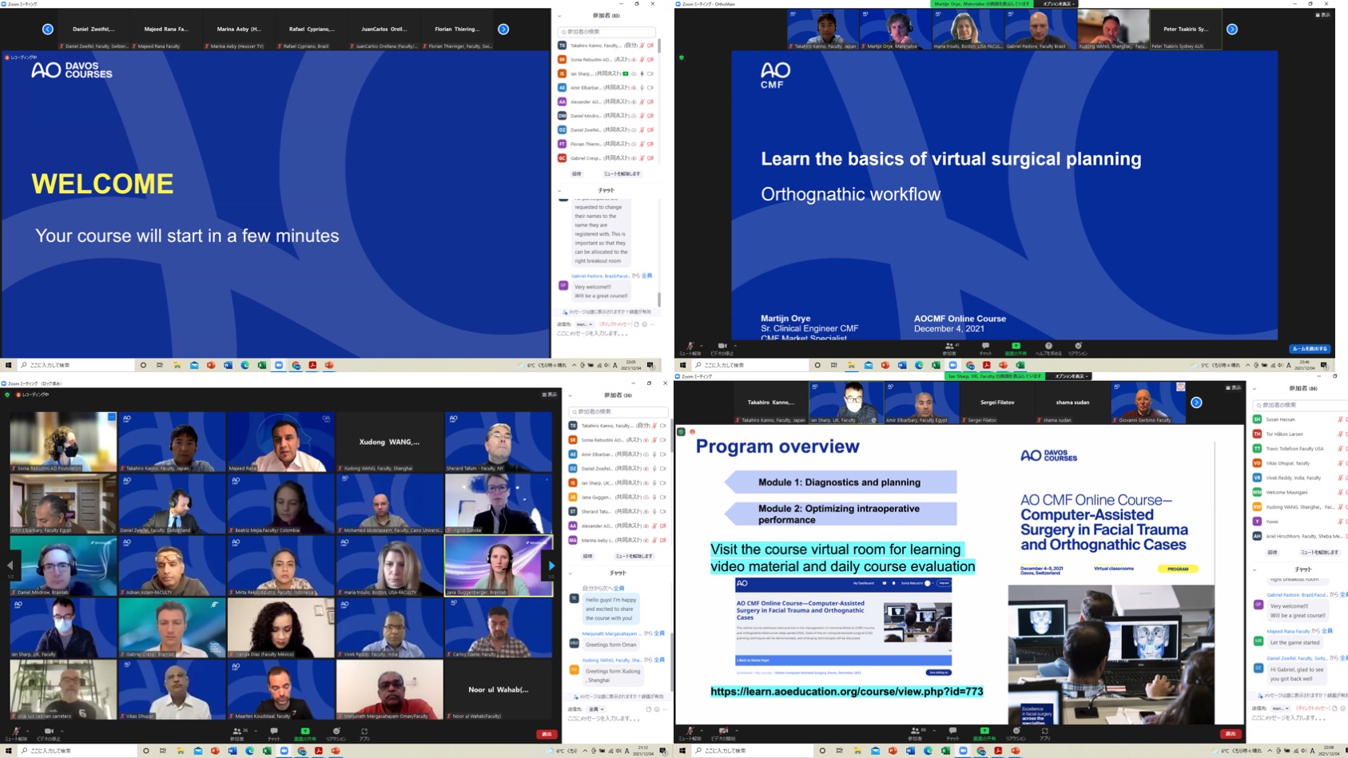Viewport: 1348px width, 758px height.
Task: Toggle Sherard Tatum's microphone in gallery participants list
Action: (654, 511)
